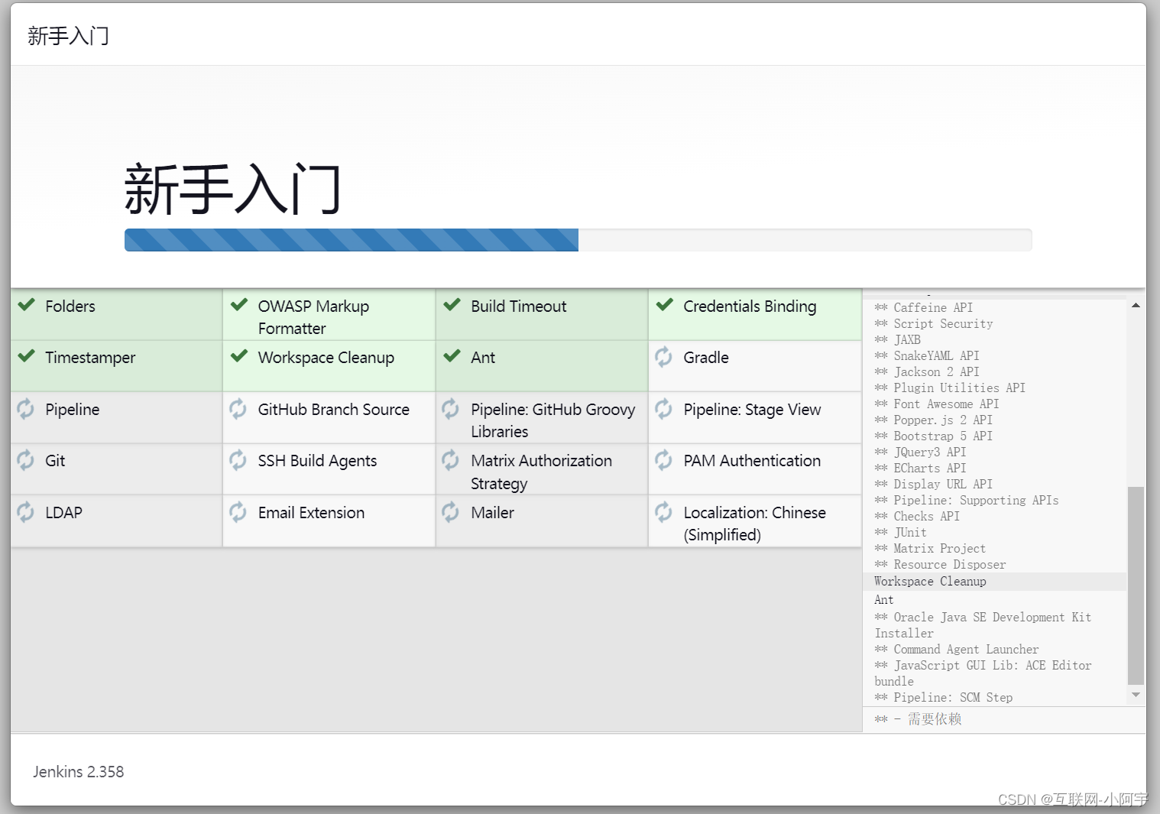Click spinner icon for Matrix Authorization Strategy
The image size is (1160, 814).
[x=451, y=460]
